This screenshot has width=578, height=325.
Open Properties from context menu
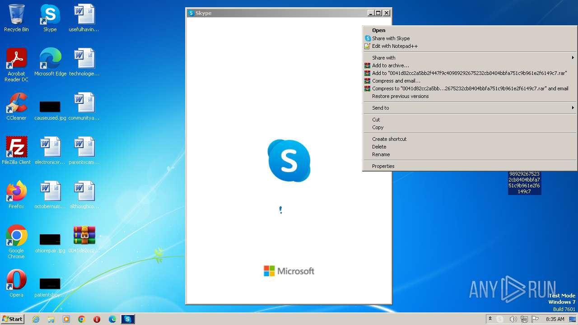point(470,166)
